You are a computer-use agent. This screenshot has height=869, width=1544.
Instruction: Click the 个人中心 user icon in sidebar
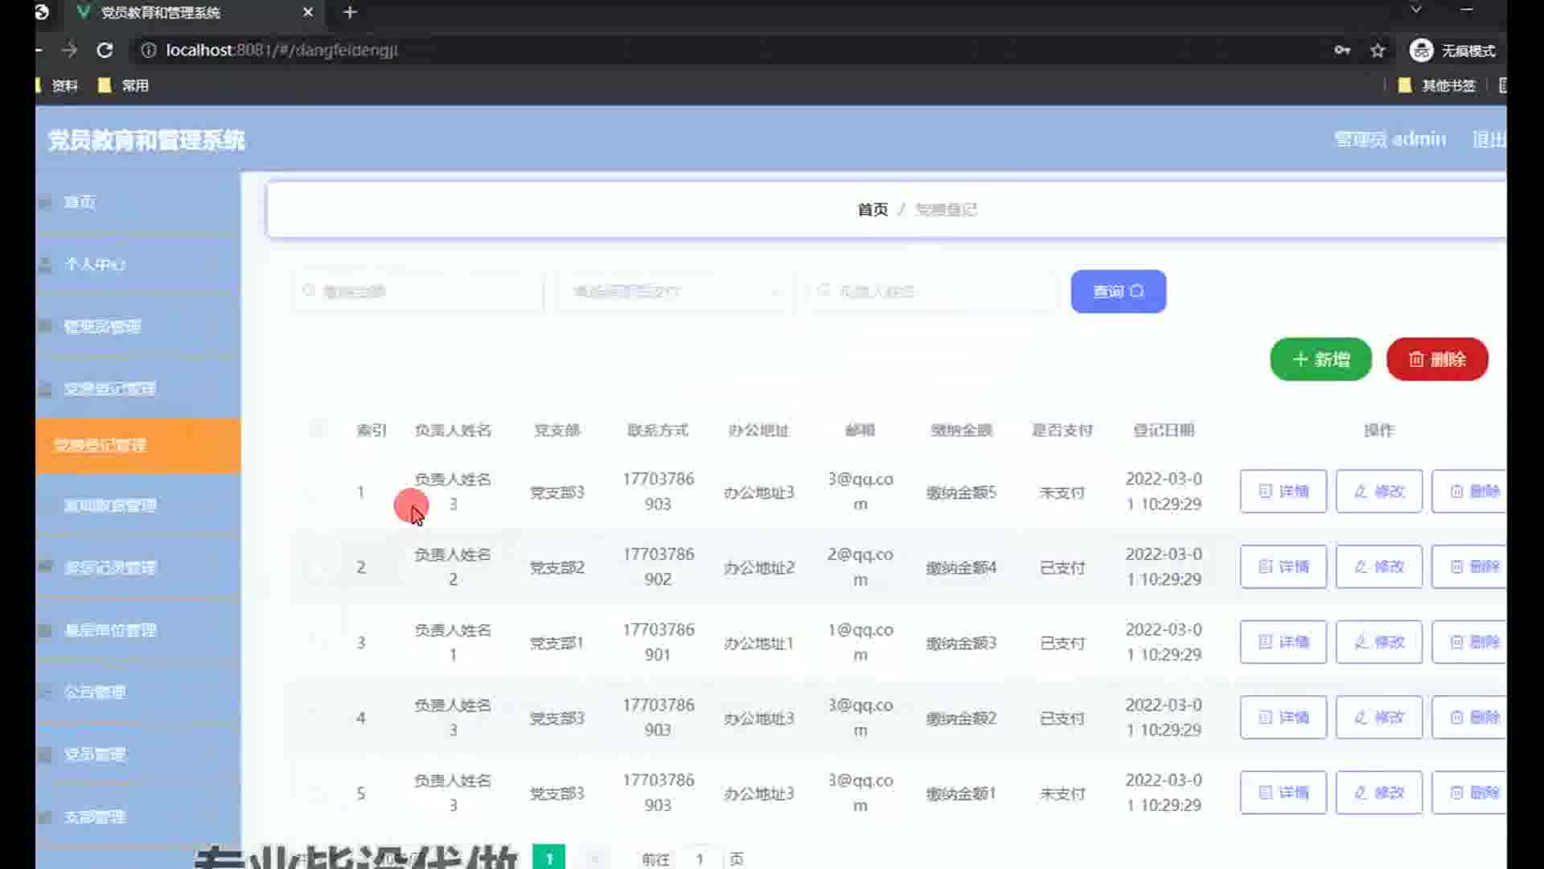pos(46,264)
